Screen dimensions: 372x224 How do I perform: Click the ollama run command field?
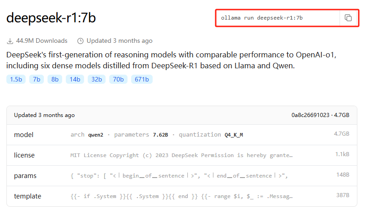[277, 18]
